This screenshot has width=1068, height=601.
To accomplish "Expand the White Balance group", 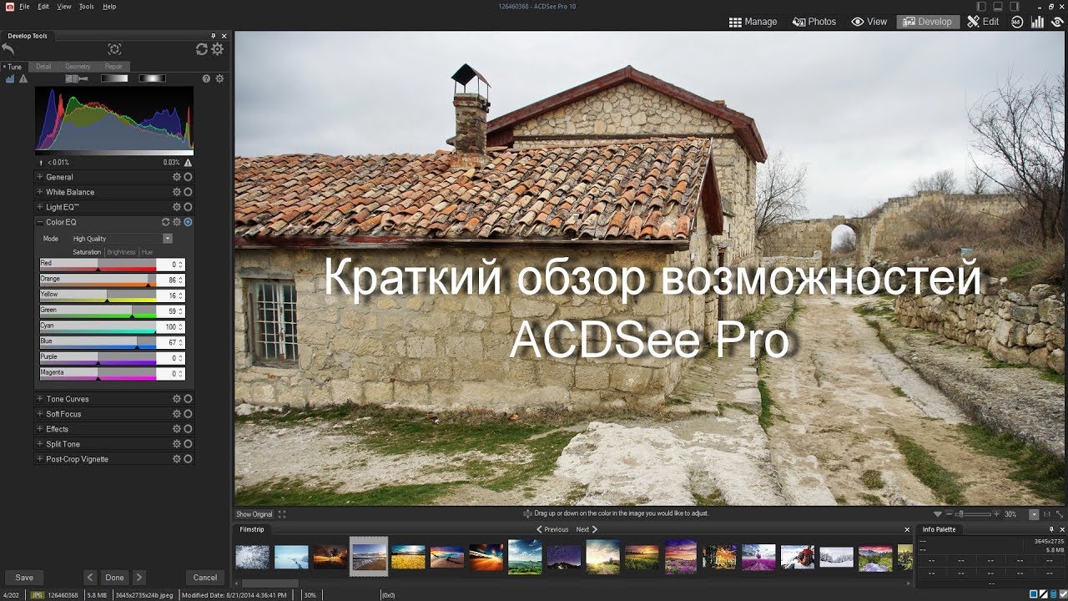I will tap(39, 192).
